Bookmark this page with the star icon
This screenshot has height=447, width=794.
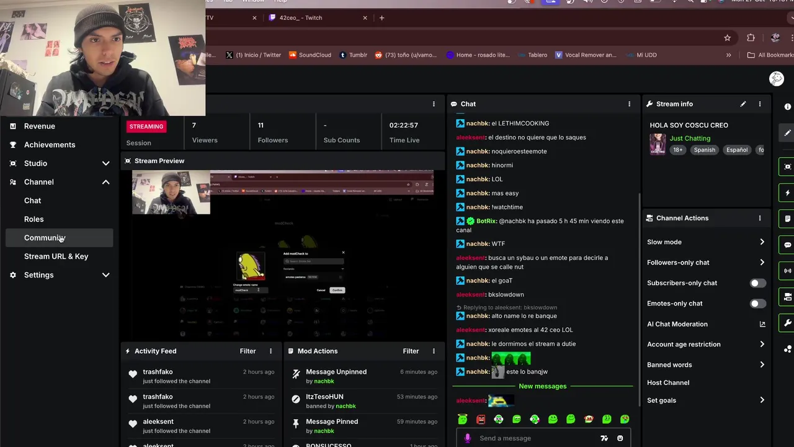coord(727,38)
